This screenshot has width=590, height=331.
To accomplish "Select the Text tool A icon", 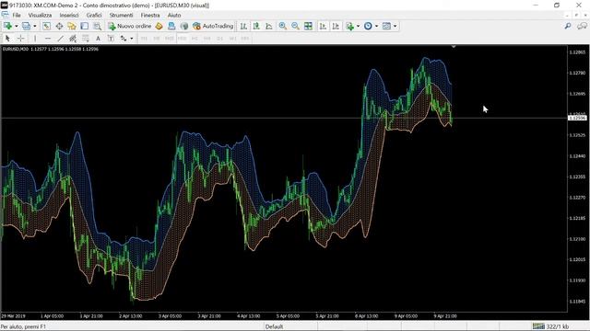I will (x=98, y=39).
